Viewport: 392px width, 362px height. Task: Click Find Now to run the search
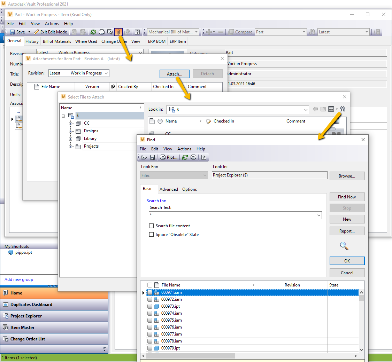[347, 197]
